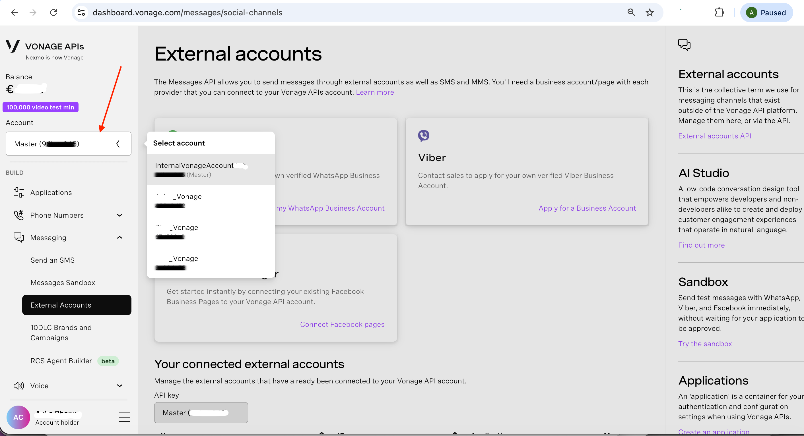Click my WhatsApp Business Account link
Image resolution: width=804 pixels, height=436 pixels.
[x=330, y=208]
